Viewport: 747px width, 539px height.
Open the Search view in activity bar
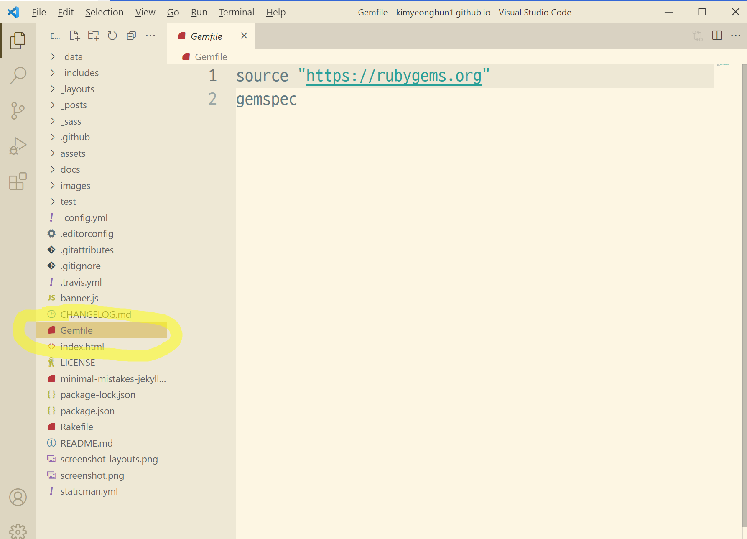18,76
